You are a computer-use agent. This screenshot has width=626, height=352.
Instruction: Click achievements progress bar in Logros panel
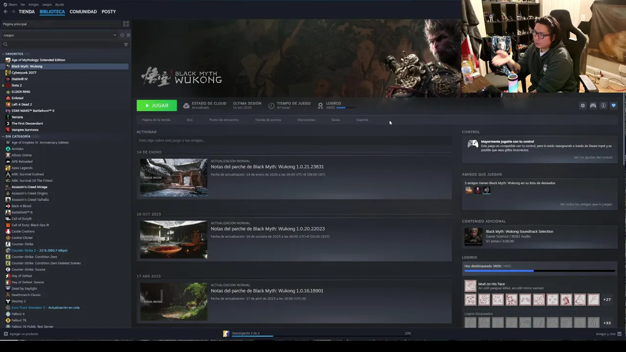pos(539,271)
